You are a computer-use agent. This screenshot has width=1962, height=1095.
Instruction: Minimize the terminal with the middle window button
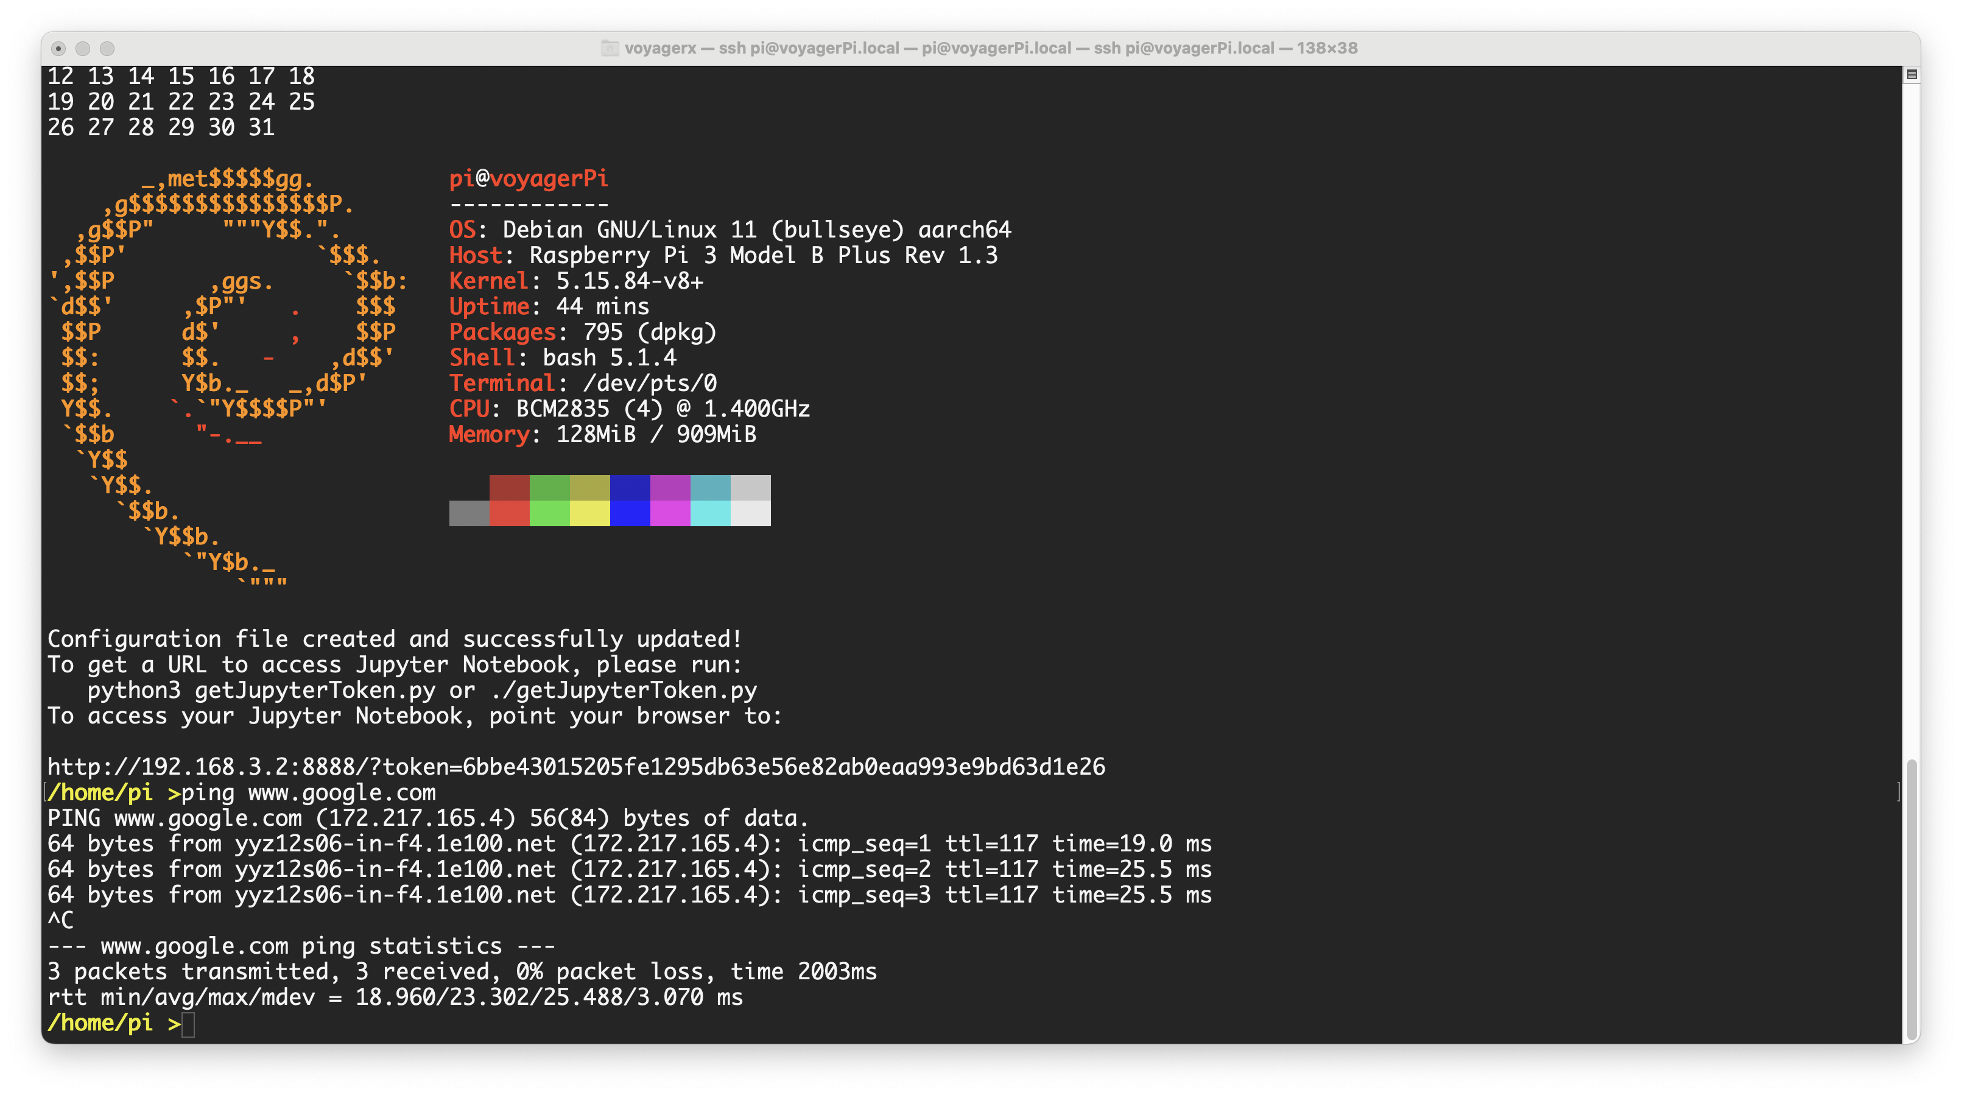(x=83, y=49)
